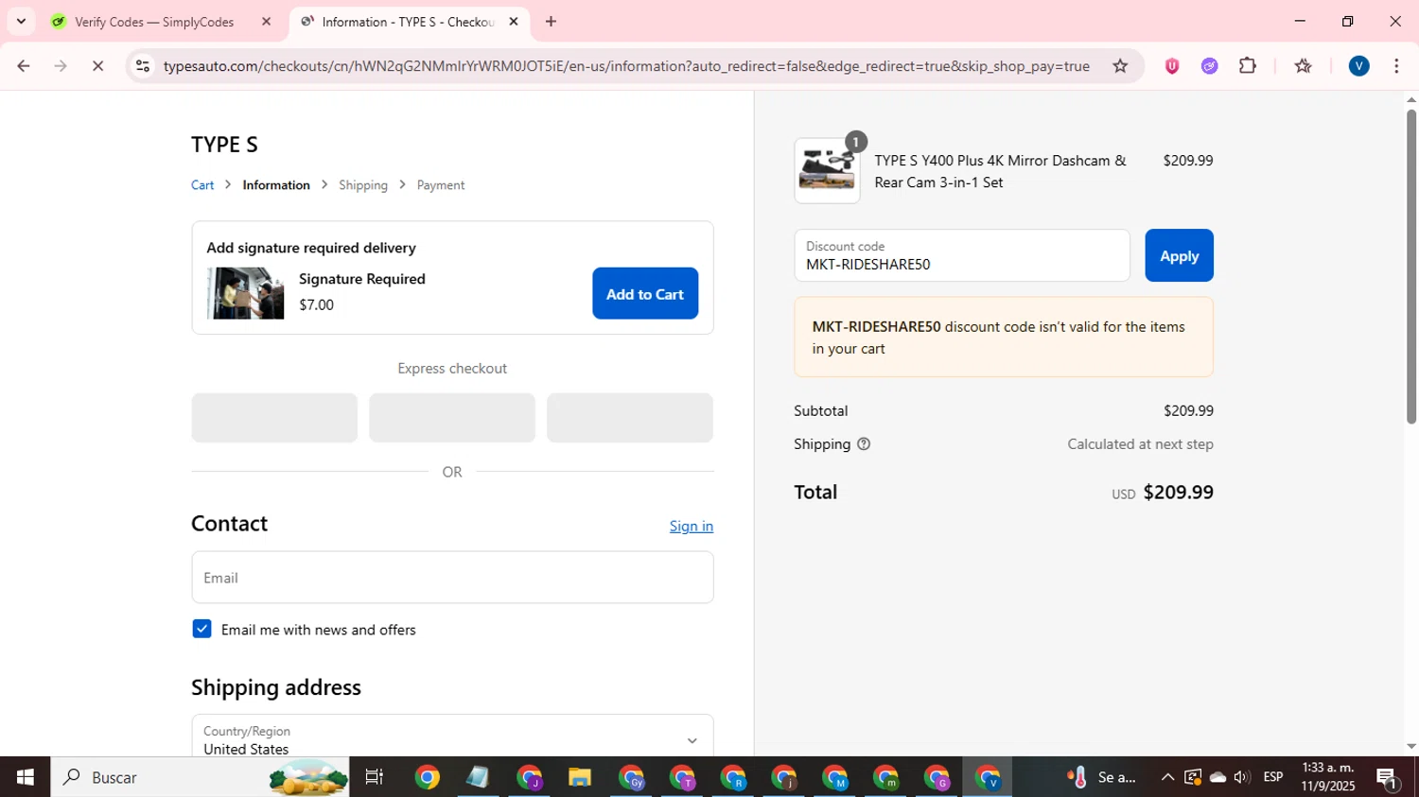Click the Signature Required product thumbnail

click(x=245, y=293)
